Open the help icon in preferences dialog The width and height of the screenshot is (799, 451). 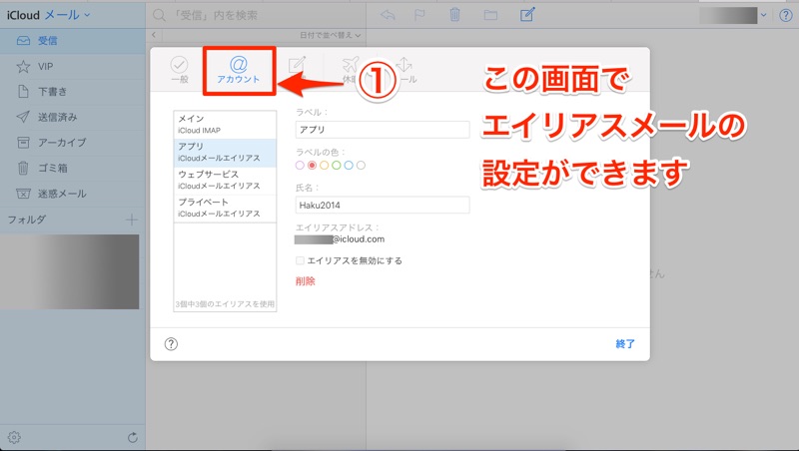click(171, 344)
